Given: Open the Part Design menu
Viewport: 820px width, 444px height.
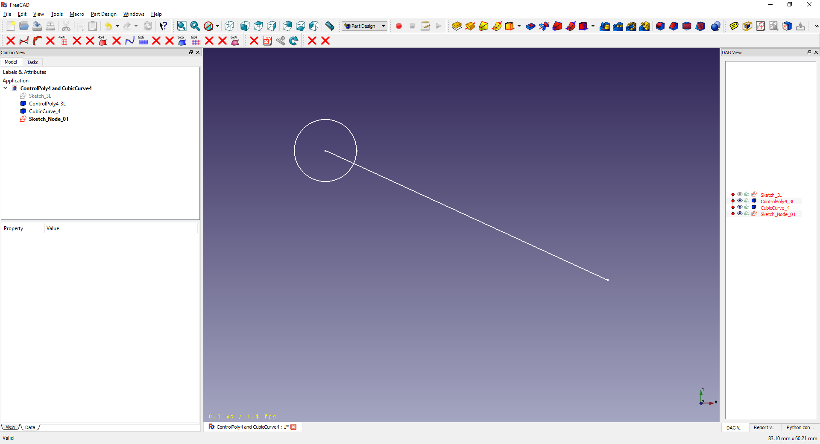Looking at the screenshot, I should coord(103,14).
